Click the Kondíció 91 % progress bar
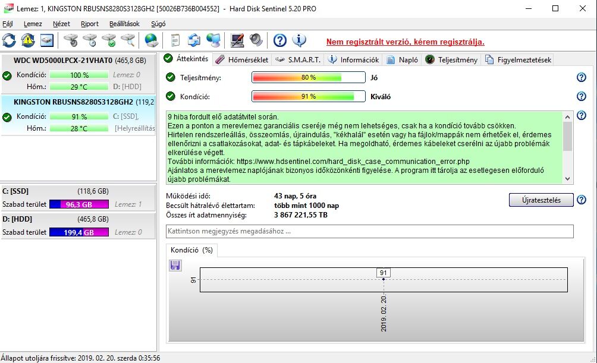597x363 pixels. coord(309,96)
